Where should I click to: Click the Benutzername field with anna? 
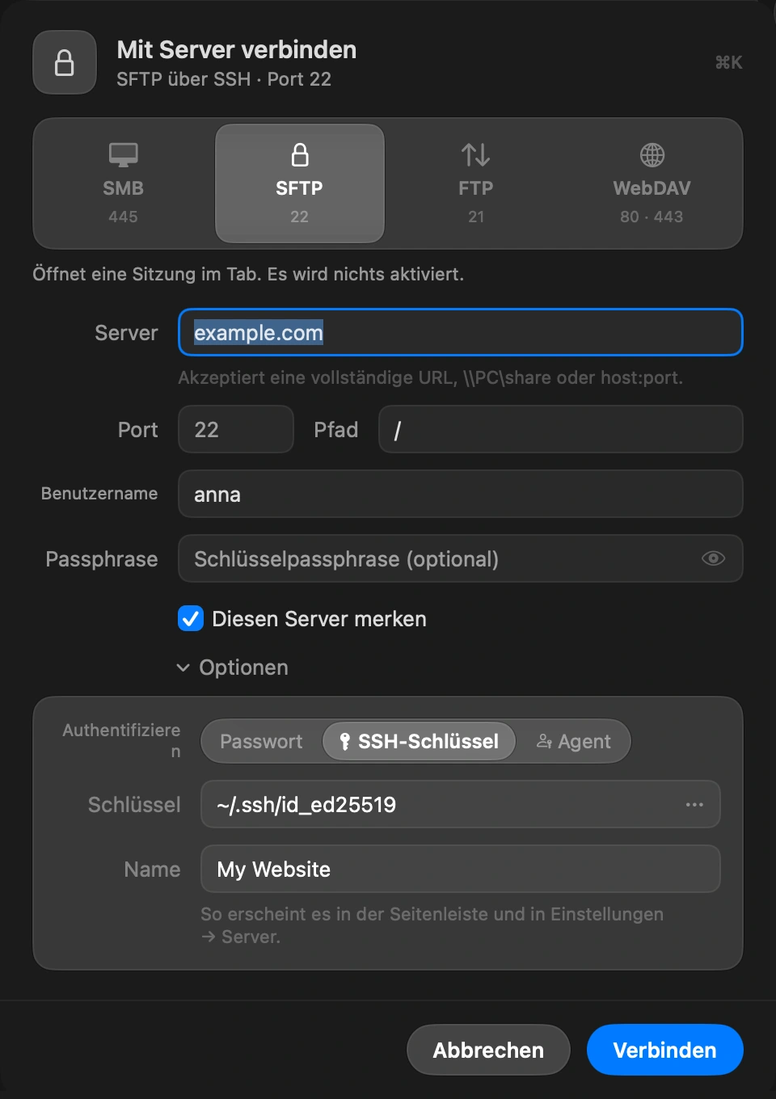coord(460,494)
